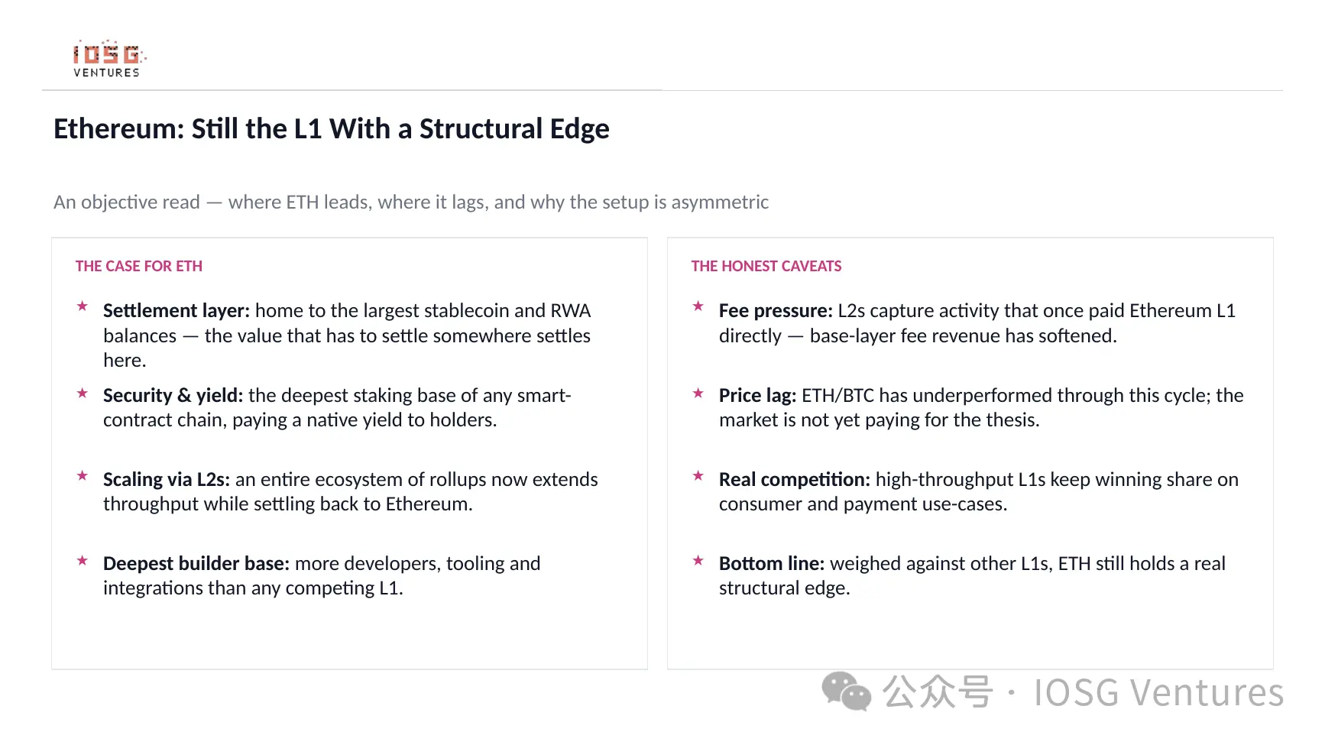
Task: Click the star bullet beside Deepest builder base
Action: pyautogui.click(x=83, y=560)
